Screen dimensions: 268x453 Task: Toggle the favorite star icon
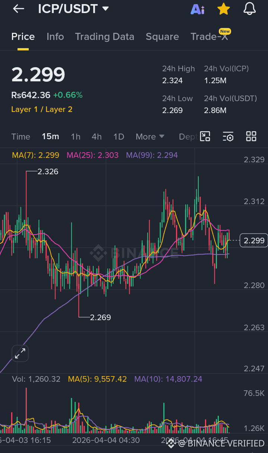pos(223,9)
